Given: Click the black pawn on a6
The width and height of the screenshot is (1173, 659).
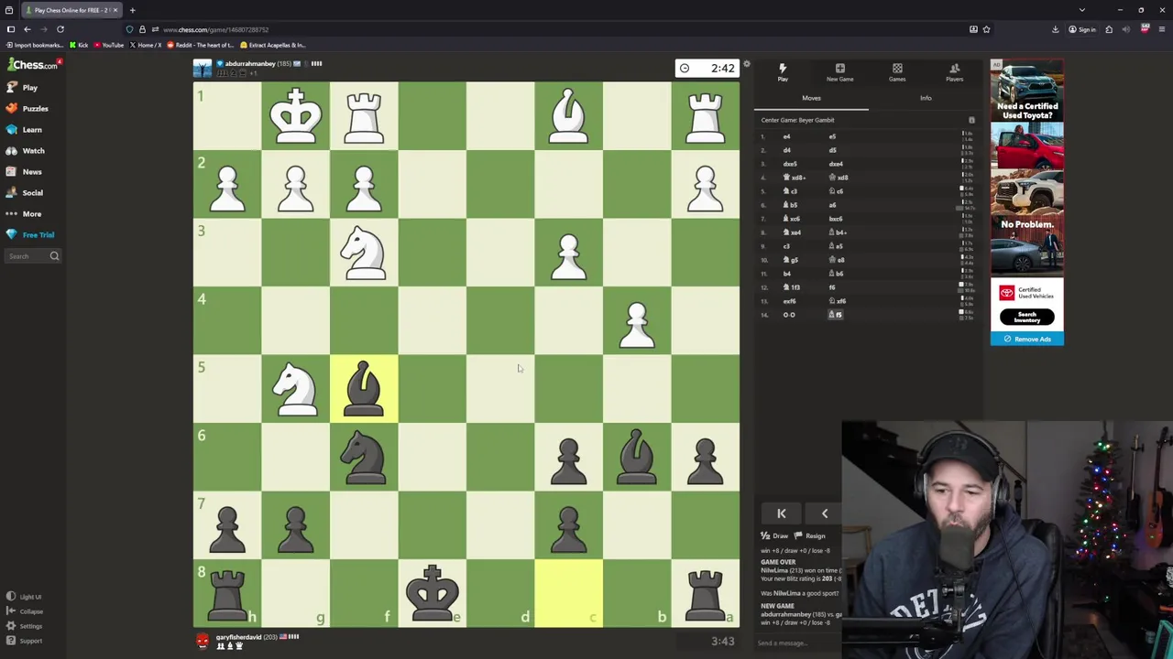Looking at the screenshot, I should (x=705, y=459).
